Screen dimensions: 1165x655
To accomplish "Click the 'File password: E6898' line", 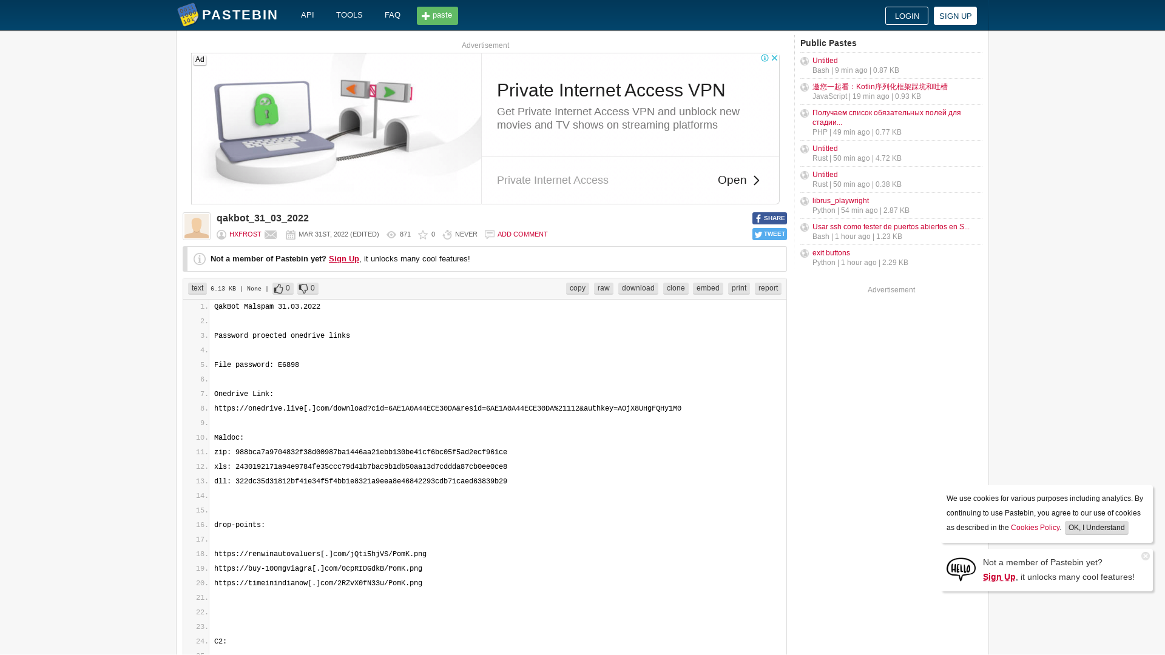I will click(257, 365).
